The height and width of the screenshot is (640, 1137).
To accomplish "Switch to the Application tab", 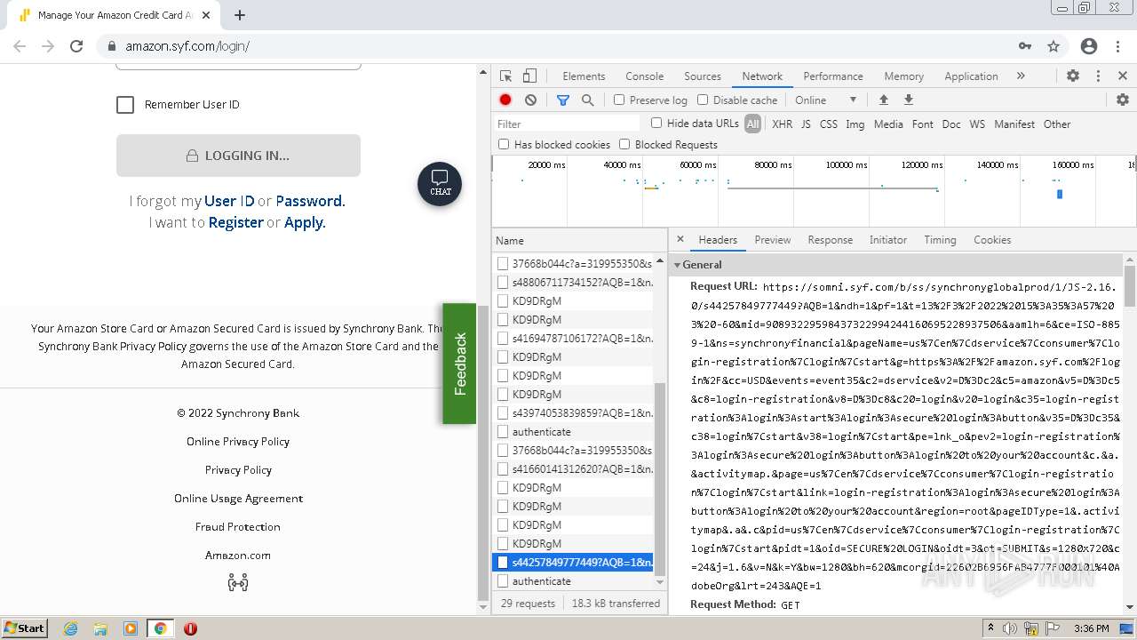I will coord(971,76).
